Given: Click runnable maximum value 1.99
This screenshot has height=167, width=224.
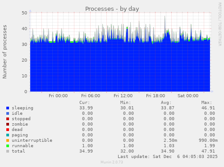Looking at the screenshot, I should point(210,146).
